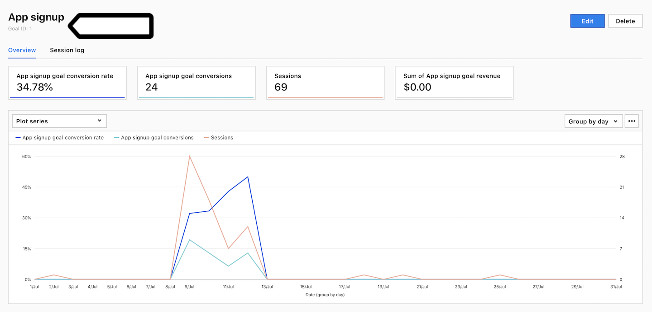Click the salmon Sessions legend line swatch
The height and width of the screenshot is (312, 652).
pyautogui.click(x=207, y=138)
